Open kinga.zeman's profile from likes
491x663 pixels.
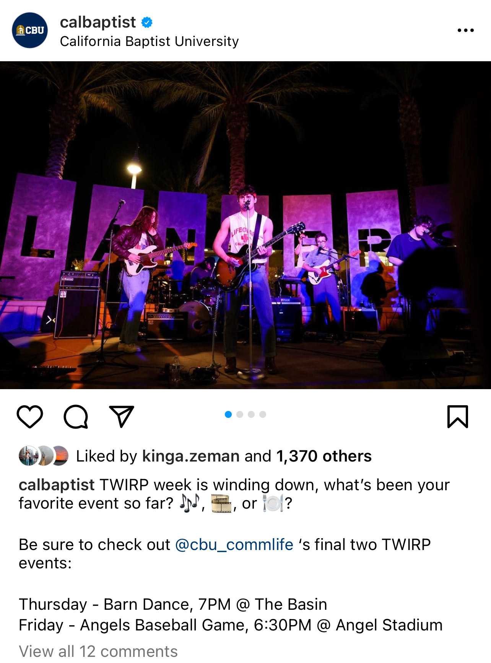(x=191, y=456)
